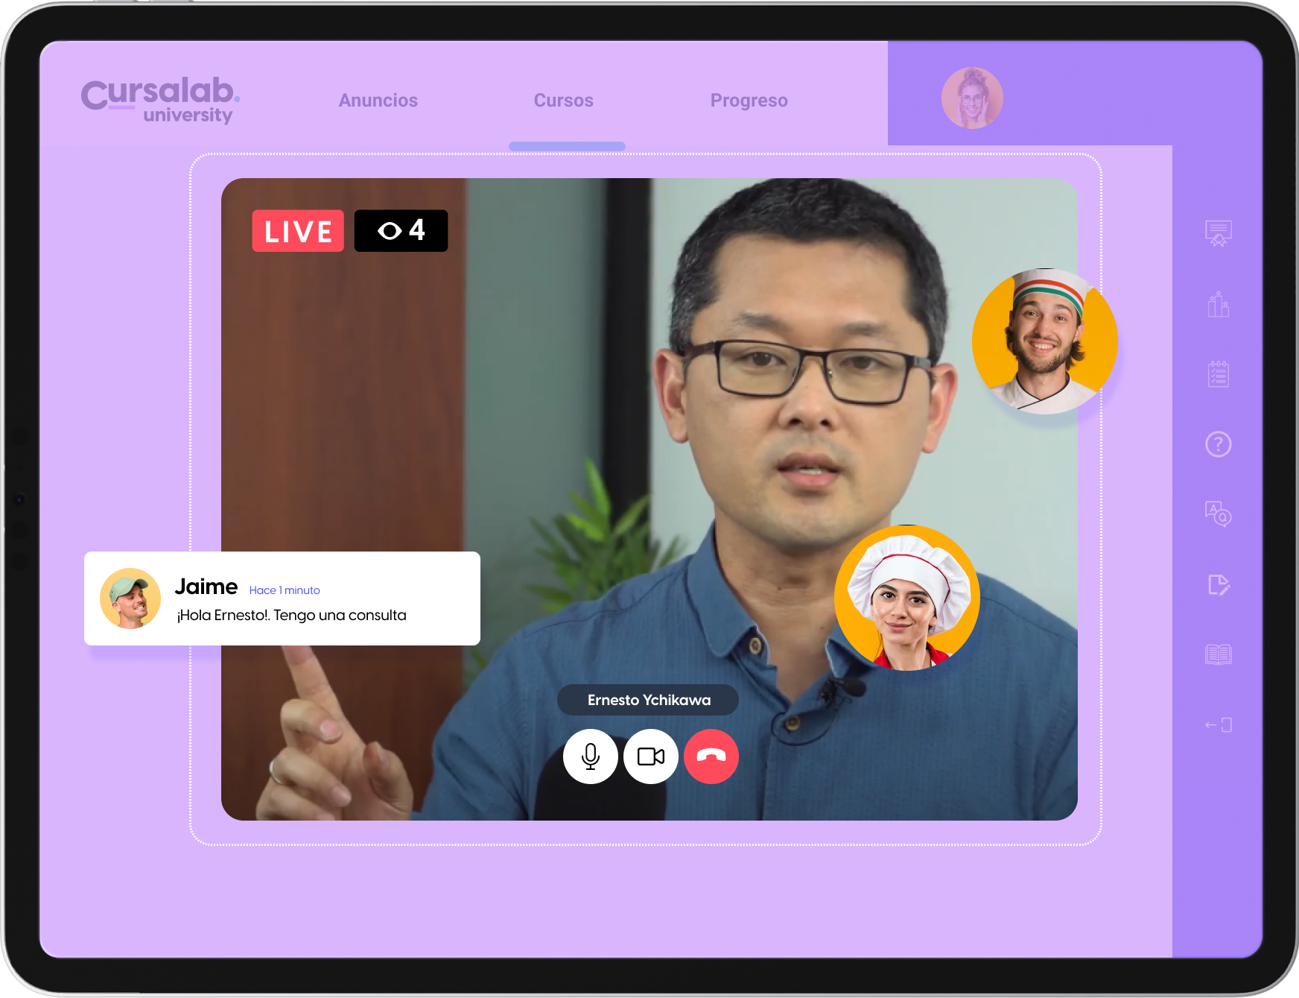Select the male chef participant thumbnail
Viewport: 1299px width, 998px height.
click(x=1045, y=341)
